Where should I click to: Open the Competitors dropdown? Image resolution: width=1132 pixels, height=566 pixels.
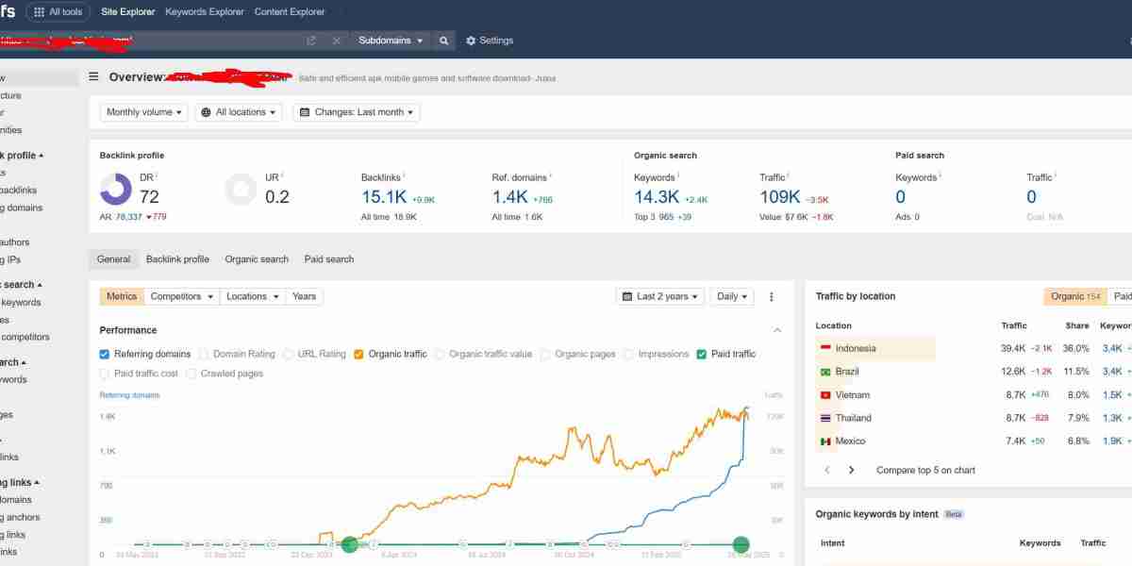click(182, 296)
